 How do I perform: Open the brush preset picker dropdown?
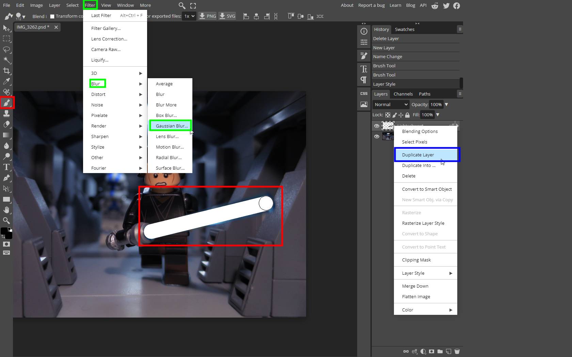20,16
